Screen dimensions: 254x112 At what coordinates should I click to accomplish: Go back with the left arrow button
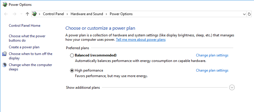pyautogui.click(x=6, y=14)
